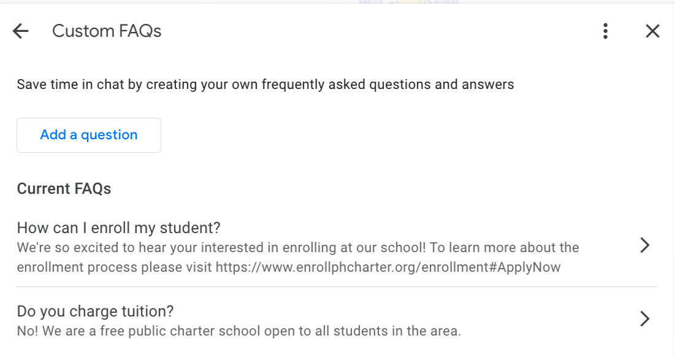Click the chevron beside the tuition FAQ
Viewport: 674px width, 357px height.
point(645,318)
